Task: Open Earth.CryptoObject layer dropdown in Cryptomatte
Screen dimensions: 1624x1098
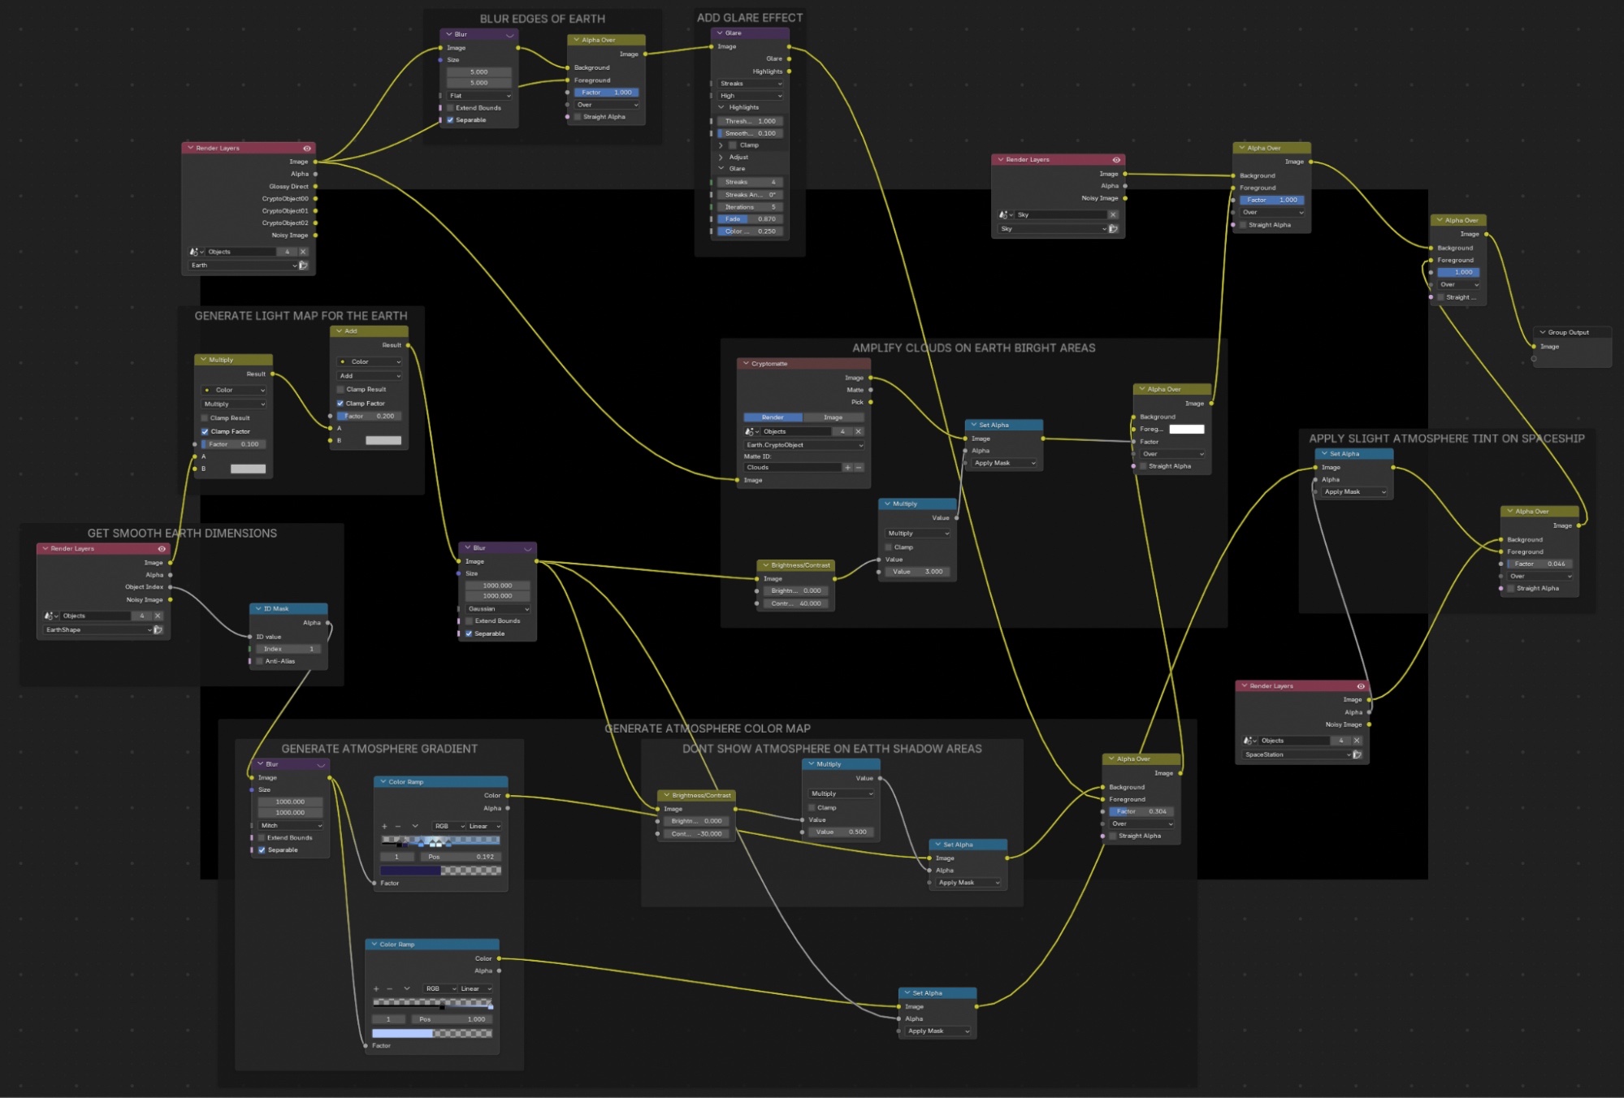Action: click(803, 445)
